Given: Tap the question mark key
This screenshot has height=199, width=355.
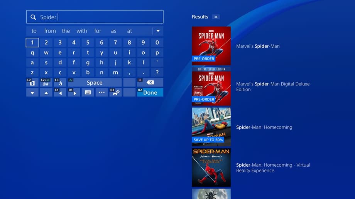Looking at the screenshot, I should [157, 72].
